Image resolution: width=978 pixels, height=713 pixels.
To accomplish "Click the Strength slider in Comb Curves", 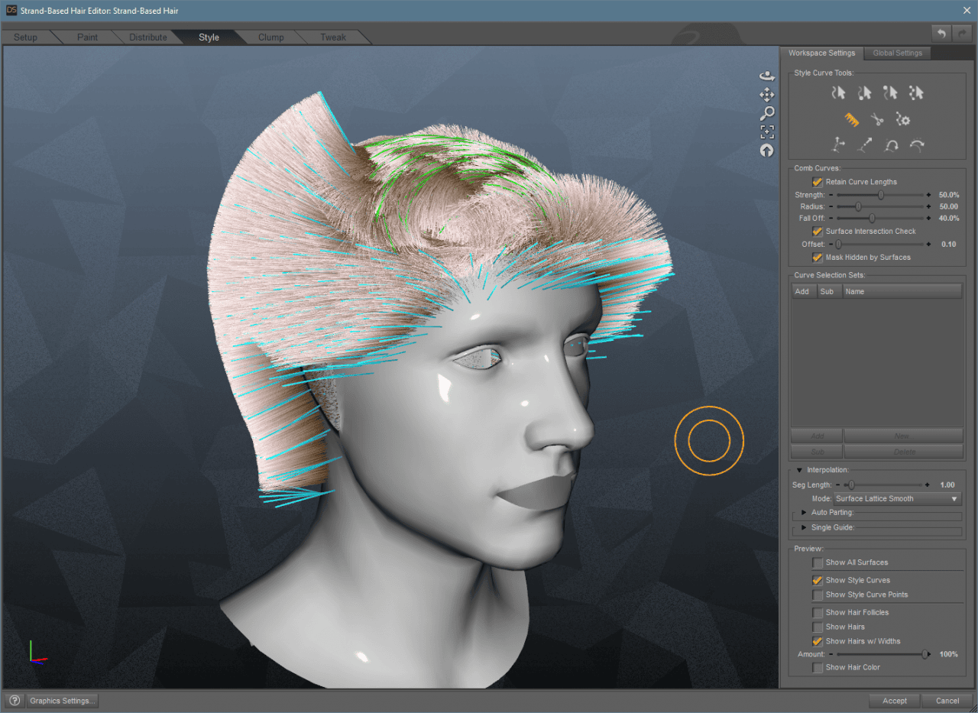I will coord(880,196).
